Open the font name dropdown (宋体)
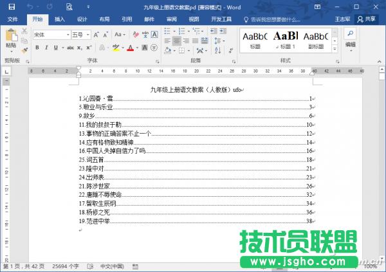 click(50, 34)
